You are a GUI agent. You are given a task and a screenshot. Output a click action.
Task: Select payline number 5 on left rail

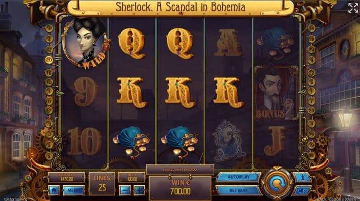click(49, 156)
